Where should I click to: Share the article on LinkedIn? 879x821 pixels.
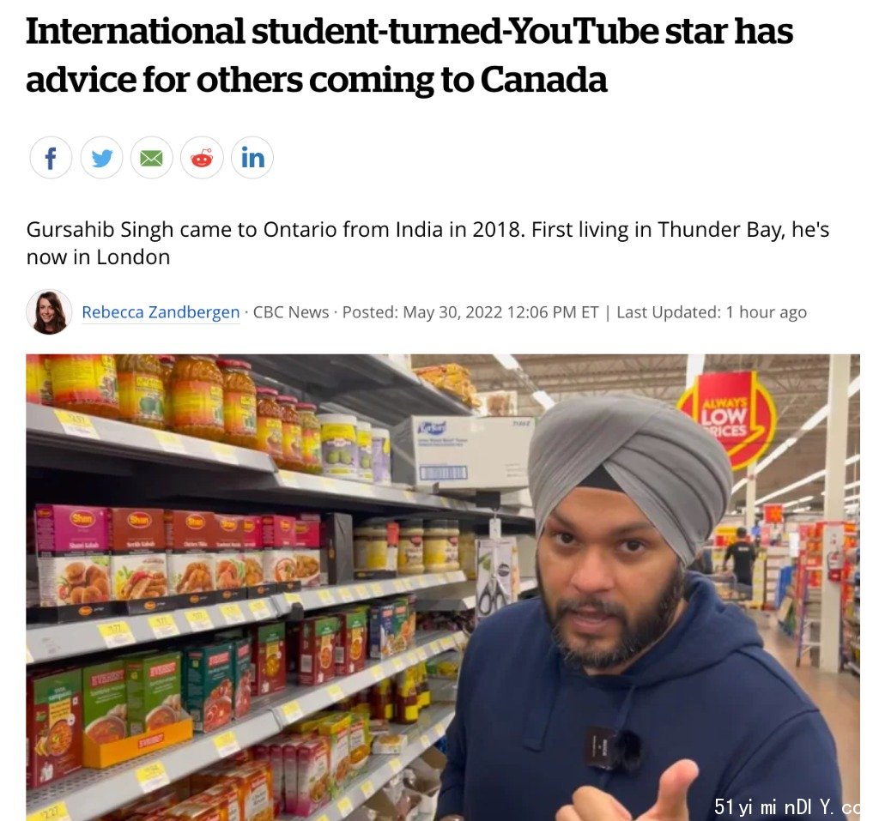[x=252, y=158]
